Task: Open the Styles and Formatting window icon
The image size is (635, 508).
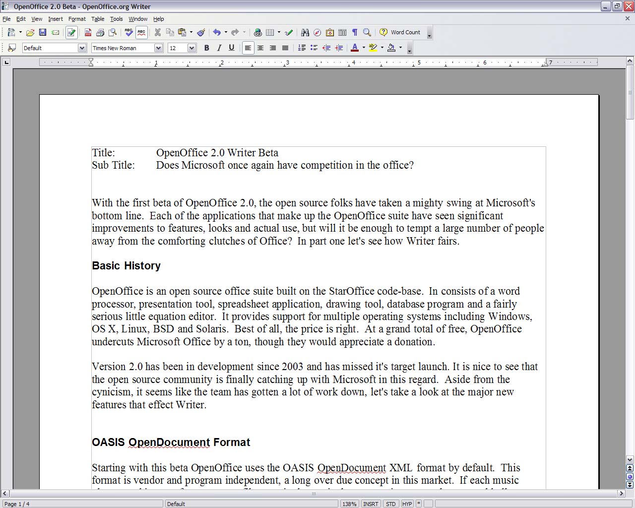Action: pyautogui.click(x=12, y=48)
